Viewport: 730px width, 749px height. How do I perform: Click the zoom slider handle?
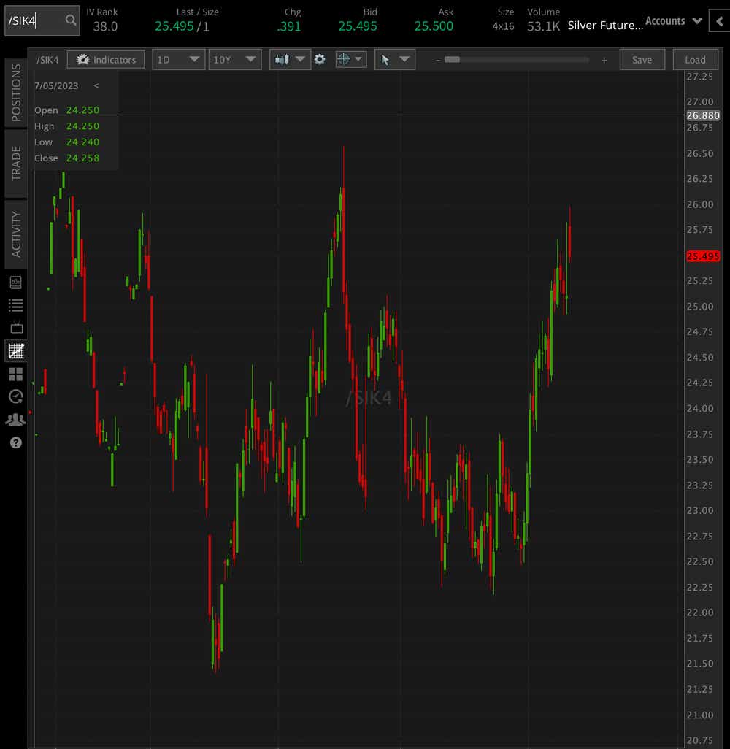click(452, 60)
